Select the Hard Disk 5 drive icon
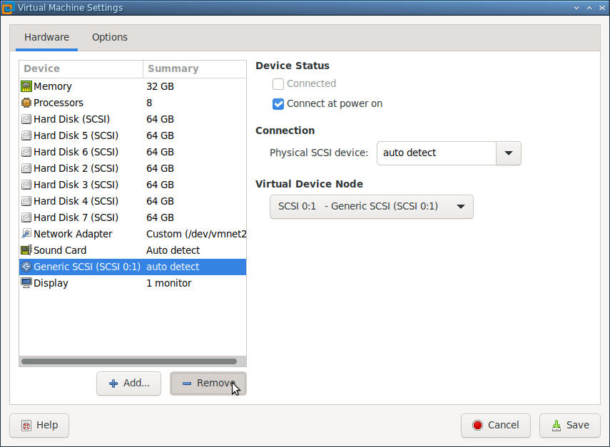The height and width of the screenshot is (447, 610). tap(26, 135)
